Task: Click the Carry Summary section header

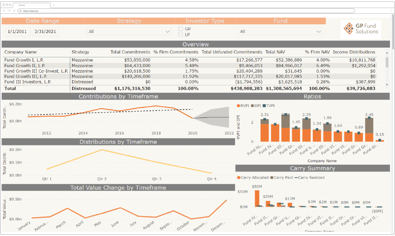Action: (x=313, y=168)
